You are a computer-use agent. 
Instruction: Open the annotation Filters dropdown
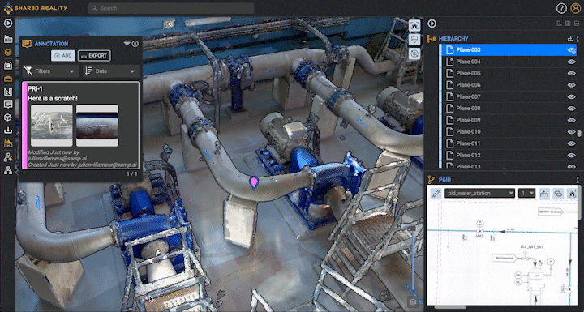pos(50,71)
